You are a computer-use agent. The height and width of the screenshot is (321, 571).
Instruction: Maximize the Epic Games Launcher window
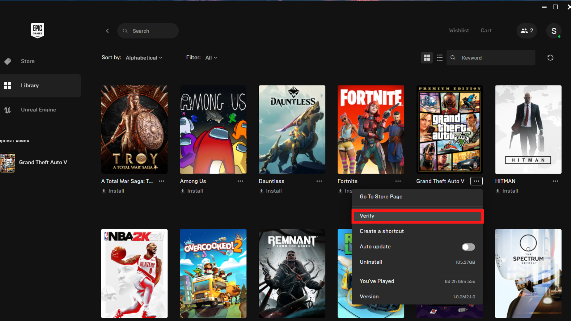coord(555,7)
